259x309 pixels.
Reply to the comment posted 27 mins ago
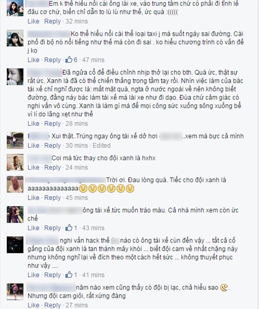tap(53, 305)
